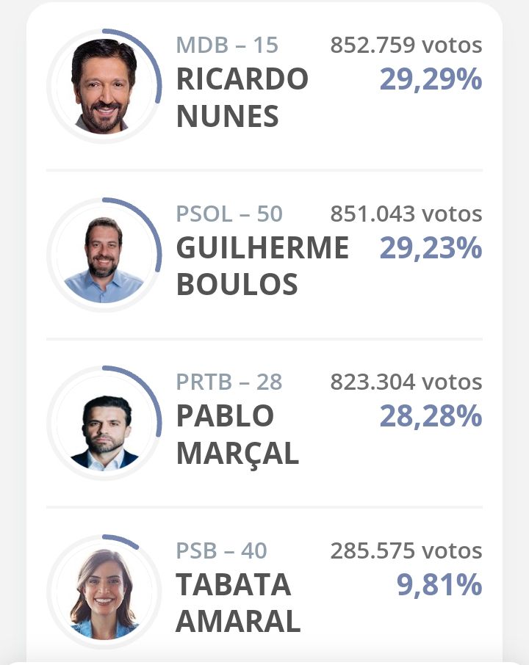Click the PRTB – 28 party label

pyautogui.click(x=229, y=382)
